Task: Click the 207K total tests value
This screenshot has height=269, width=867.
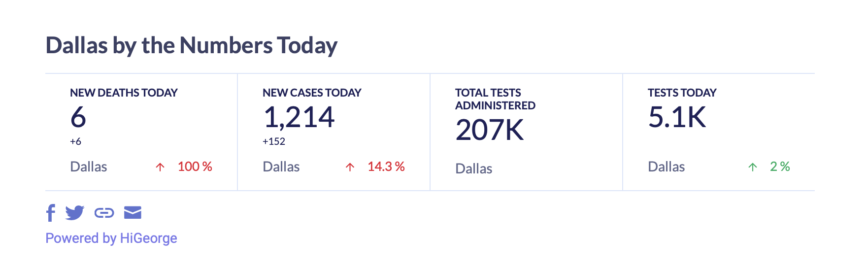Action: point(490,130)
